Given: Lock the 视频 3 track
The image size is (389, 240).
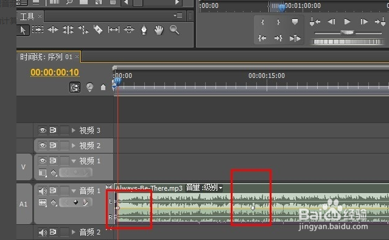Looking at the screenshot, I should pos(65,130).
